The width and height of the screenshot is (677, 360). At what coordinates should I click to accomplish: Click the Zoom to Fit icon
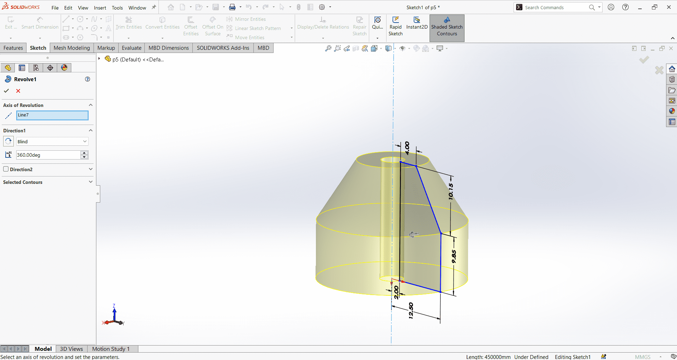tap(328, 48)
